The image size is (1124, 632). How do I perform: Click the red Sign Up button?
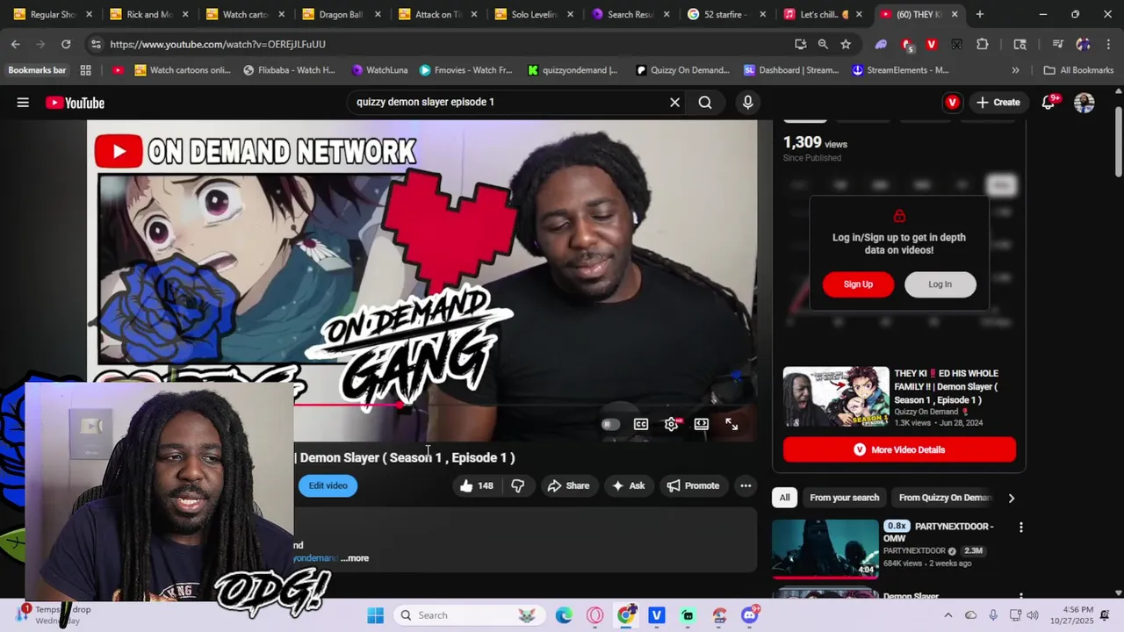858,284
